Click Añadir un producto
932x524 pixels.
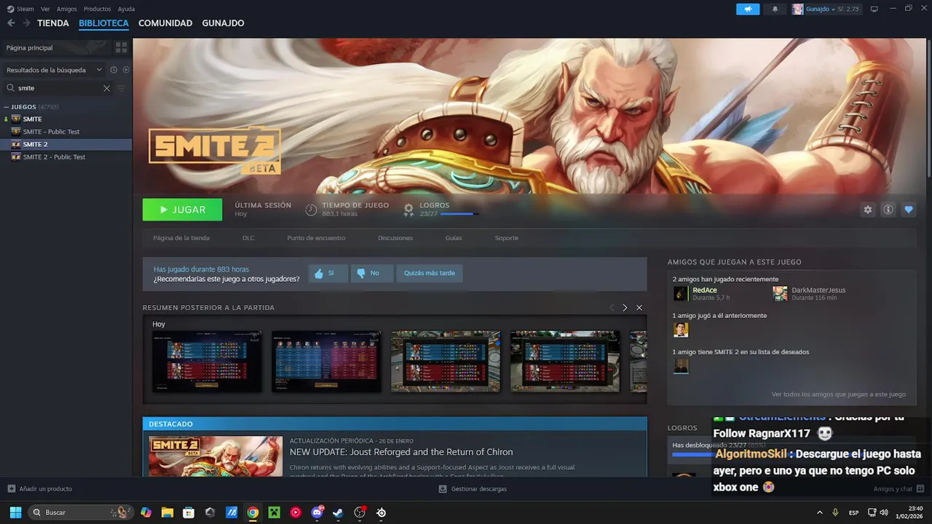click(x=39, y=489)
